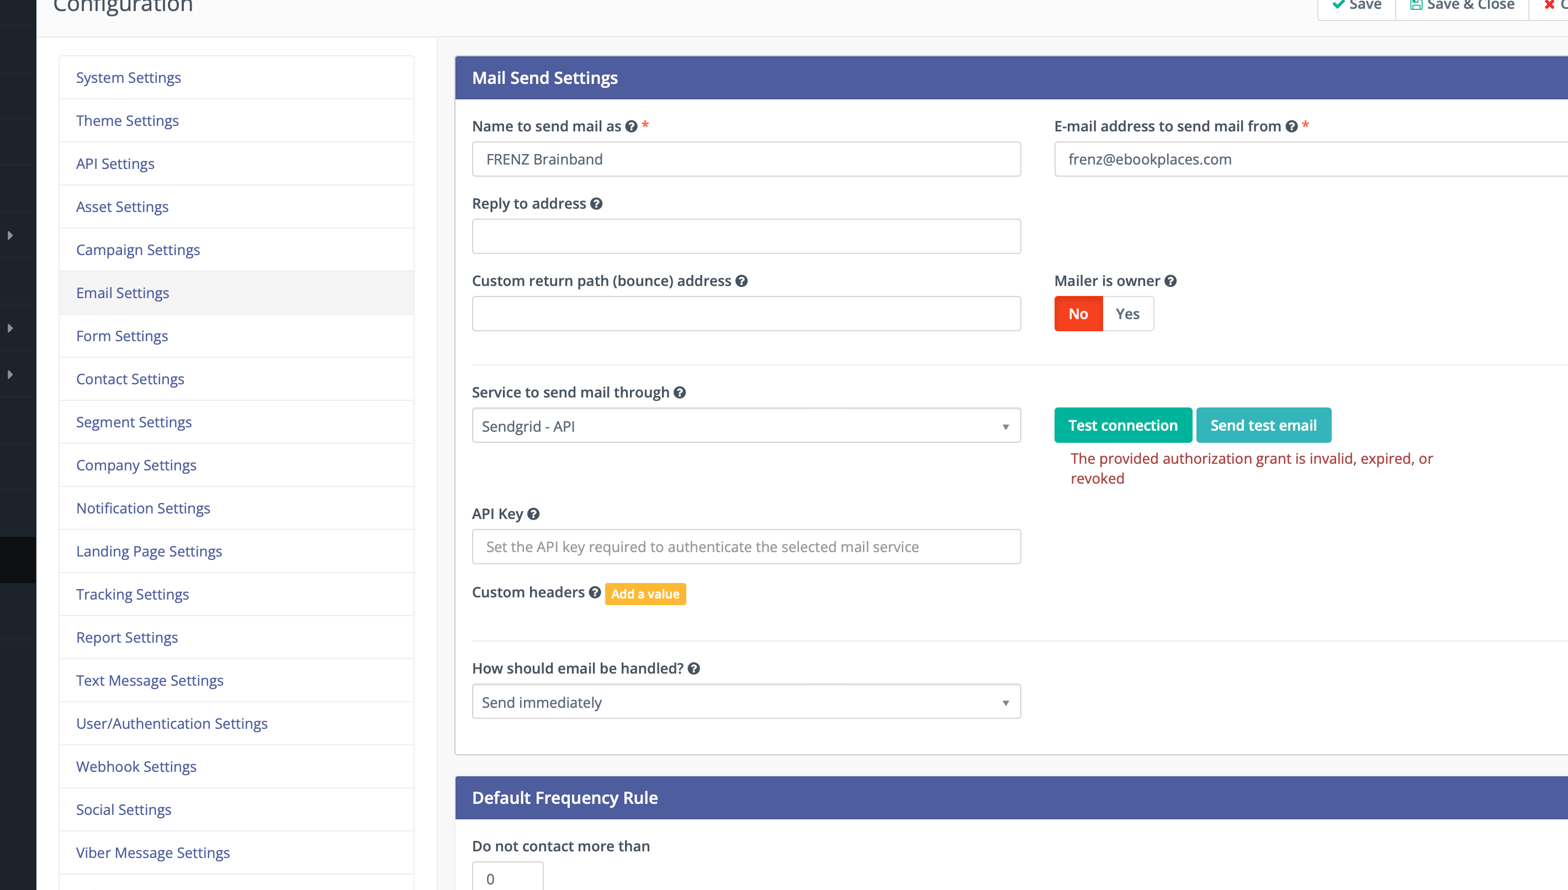Click the Send test email button
Screen dimensions: 1568x890
(1263, 426)
